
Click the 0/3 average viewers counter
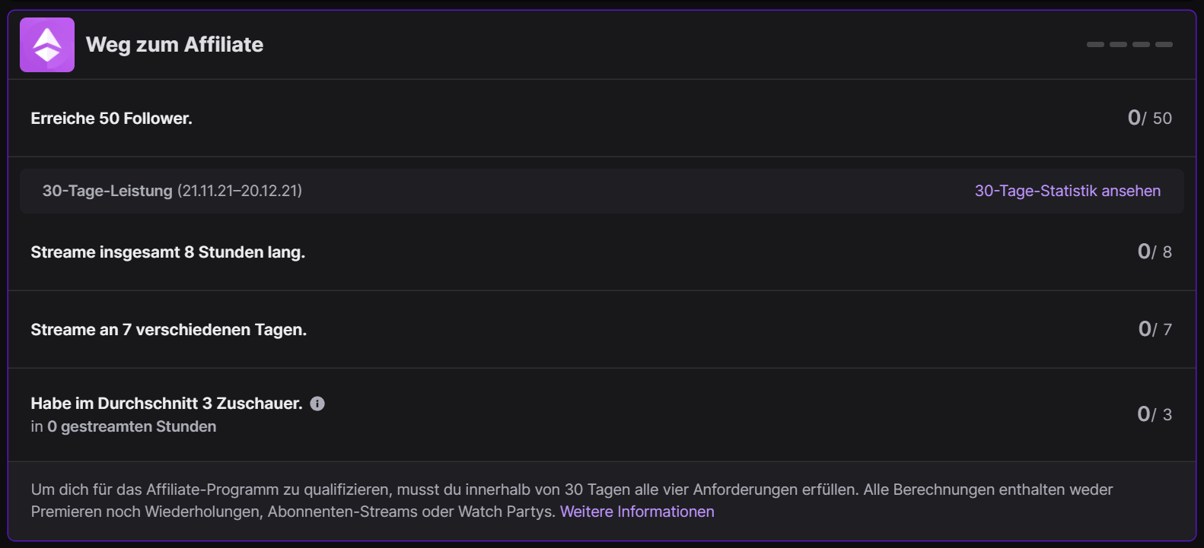[1154, 414]
